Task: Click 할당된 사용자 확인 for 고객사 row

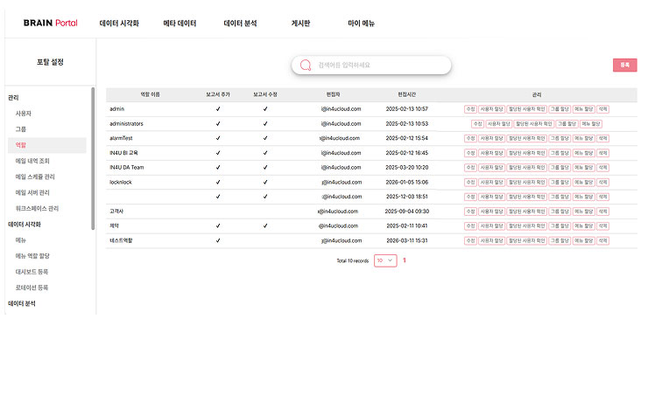Action: pyautogui.click(x=526, y=211)
